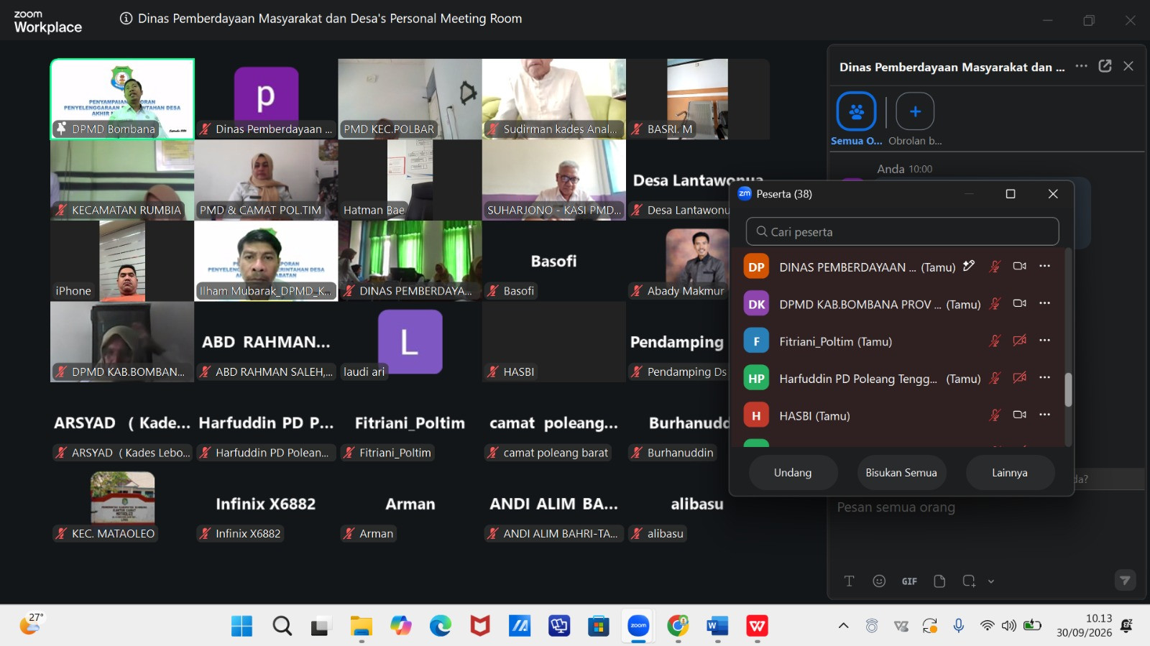1150x646 pixels.
Task: Click the screenshot capture icon in chat
Action: [x=969, y=581]
